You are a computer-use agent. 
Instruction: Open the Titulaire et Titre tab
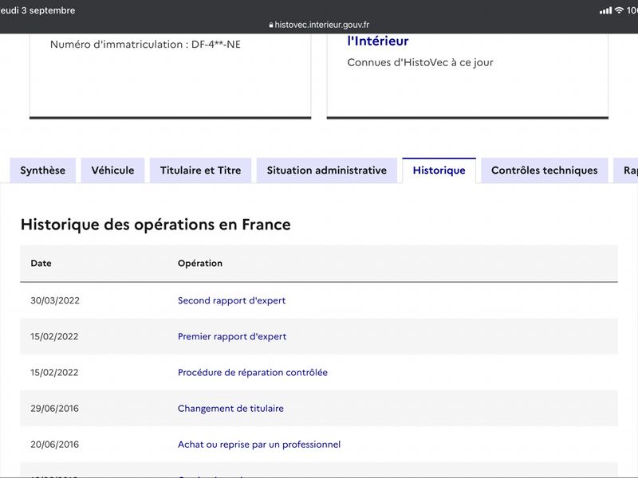201,170
